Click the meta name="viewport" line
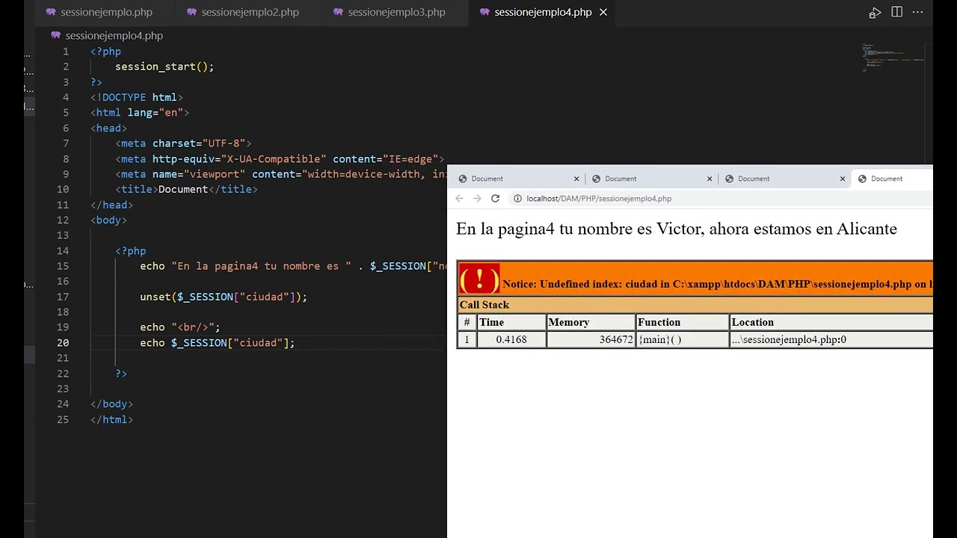 [280, 174]
